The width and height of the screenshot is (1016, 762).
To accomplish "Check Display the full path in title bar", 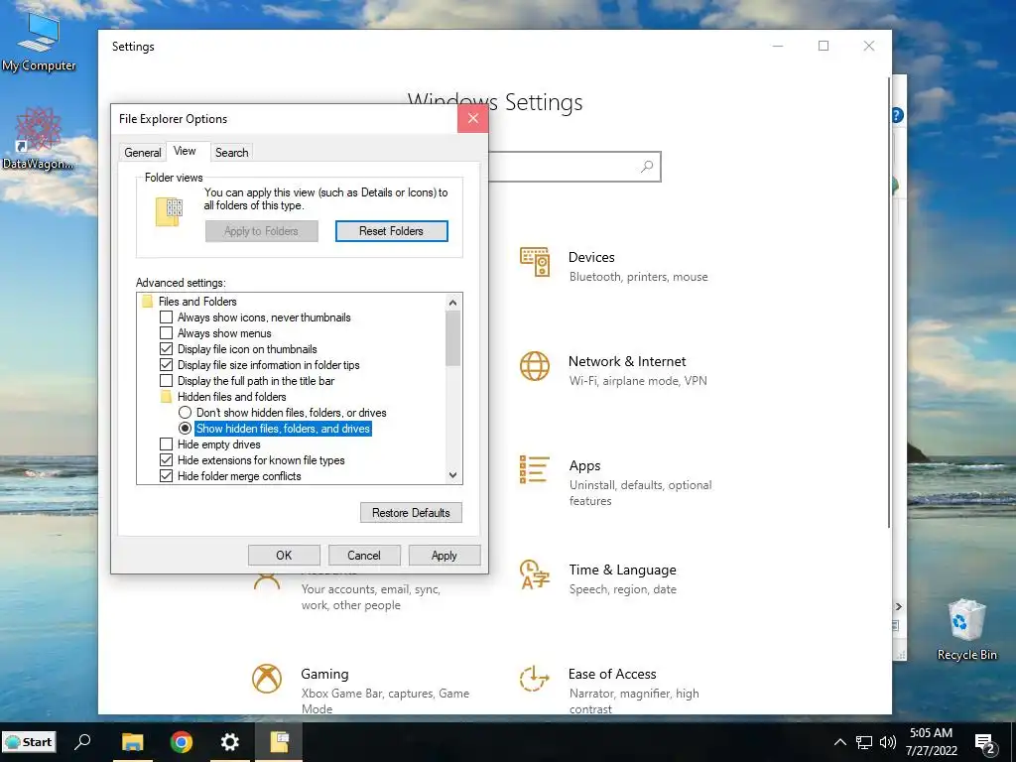I will 166,381.
